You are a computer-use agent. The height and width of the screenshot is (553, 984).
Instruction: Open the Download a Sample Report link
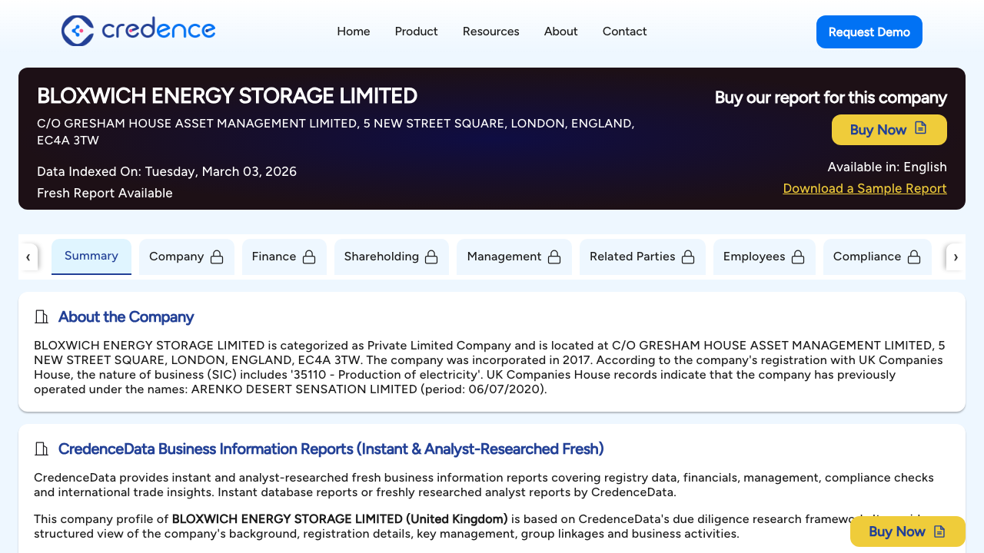[x=864, y=188]
